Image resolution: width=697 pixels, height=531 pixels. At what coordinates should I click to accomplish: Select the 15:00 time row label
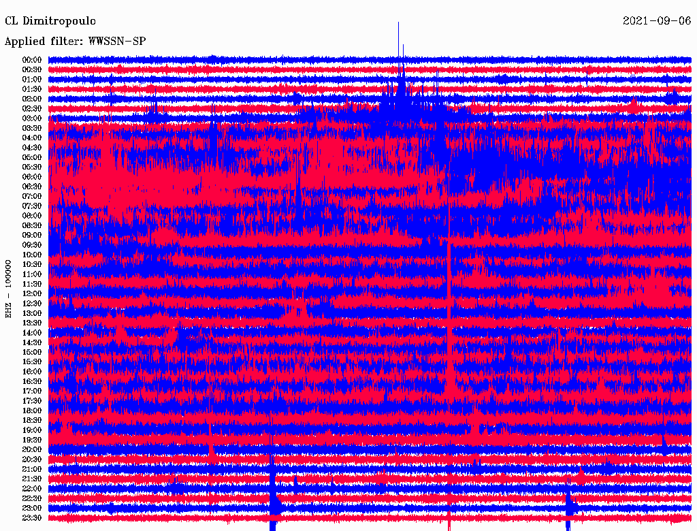32,352
